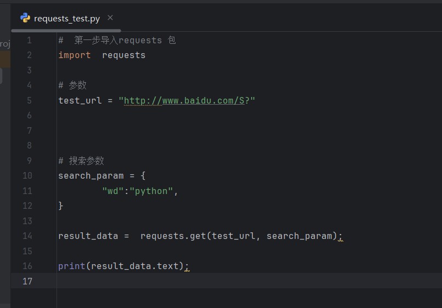Click the "python" string value on line 11
Viewport: 442px width, 308px height.
[x=151, y=191]
